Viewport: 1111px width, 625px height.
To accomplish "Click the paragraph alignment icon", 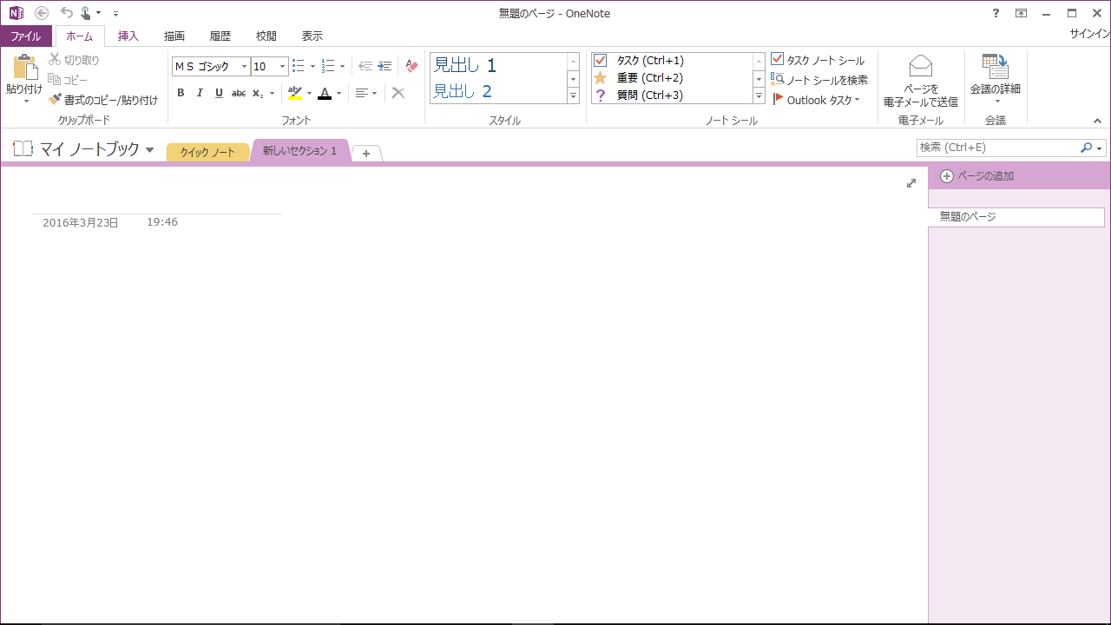I will click(x=362, y=93).
